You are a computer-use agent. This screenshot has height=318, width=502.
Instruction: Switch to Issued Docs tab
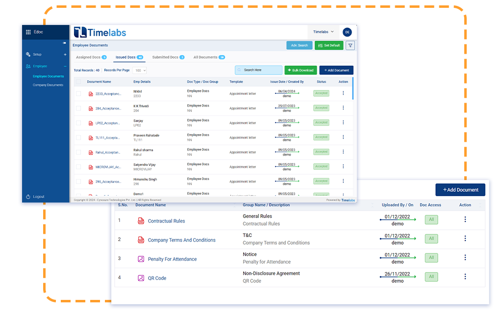(x=129, y=57)
